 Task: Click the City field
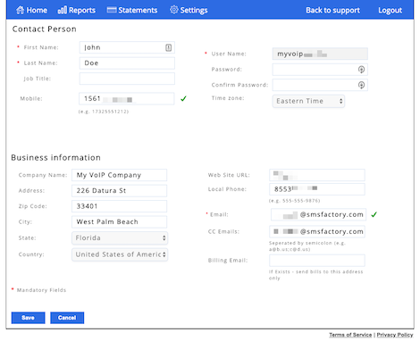(120, 222)
